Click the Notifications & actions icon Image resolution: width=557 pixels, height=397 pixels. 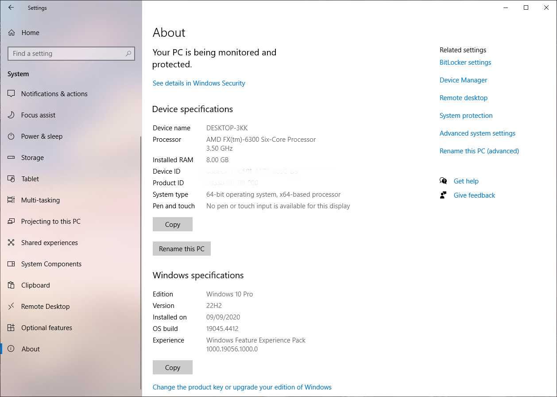[12, 93]
